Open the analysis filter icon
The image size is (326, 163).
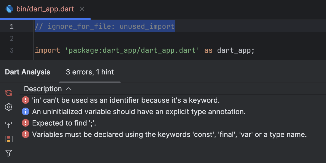(x=8, y=153)
